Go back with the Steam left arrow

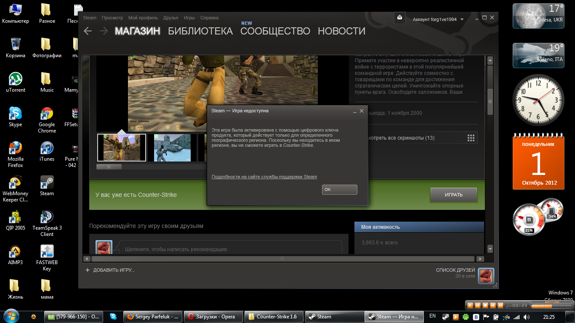click(88, 31)
